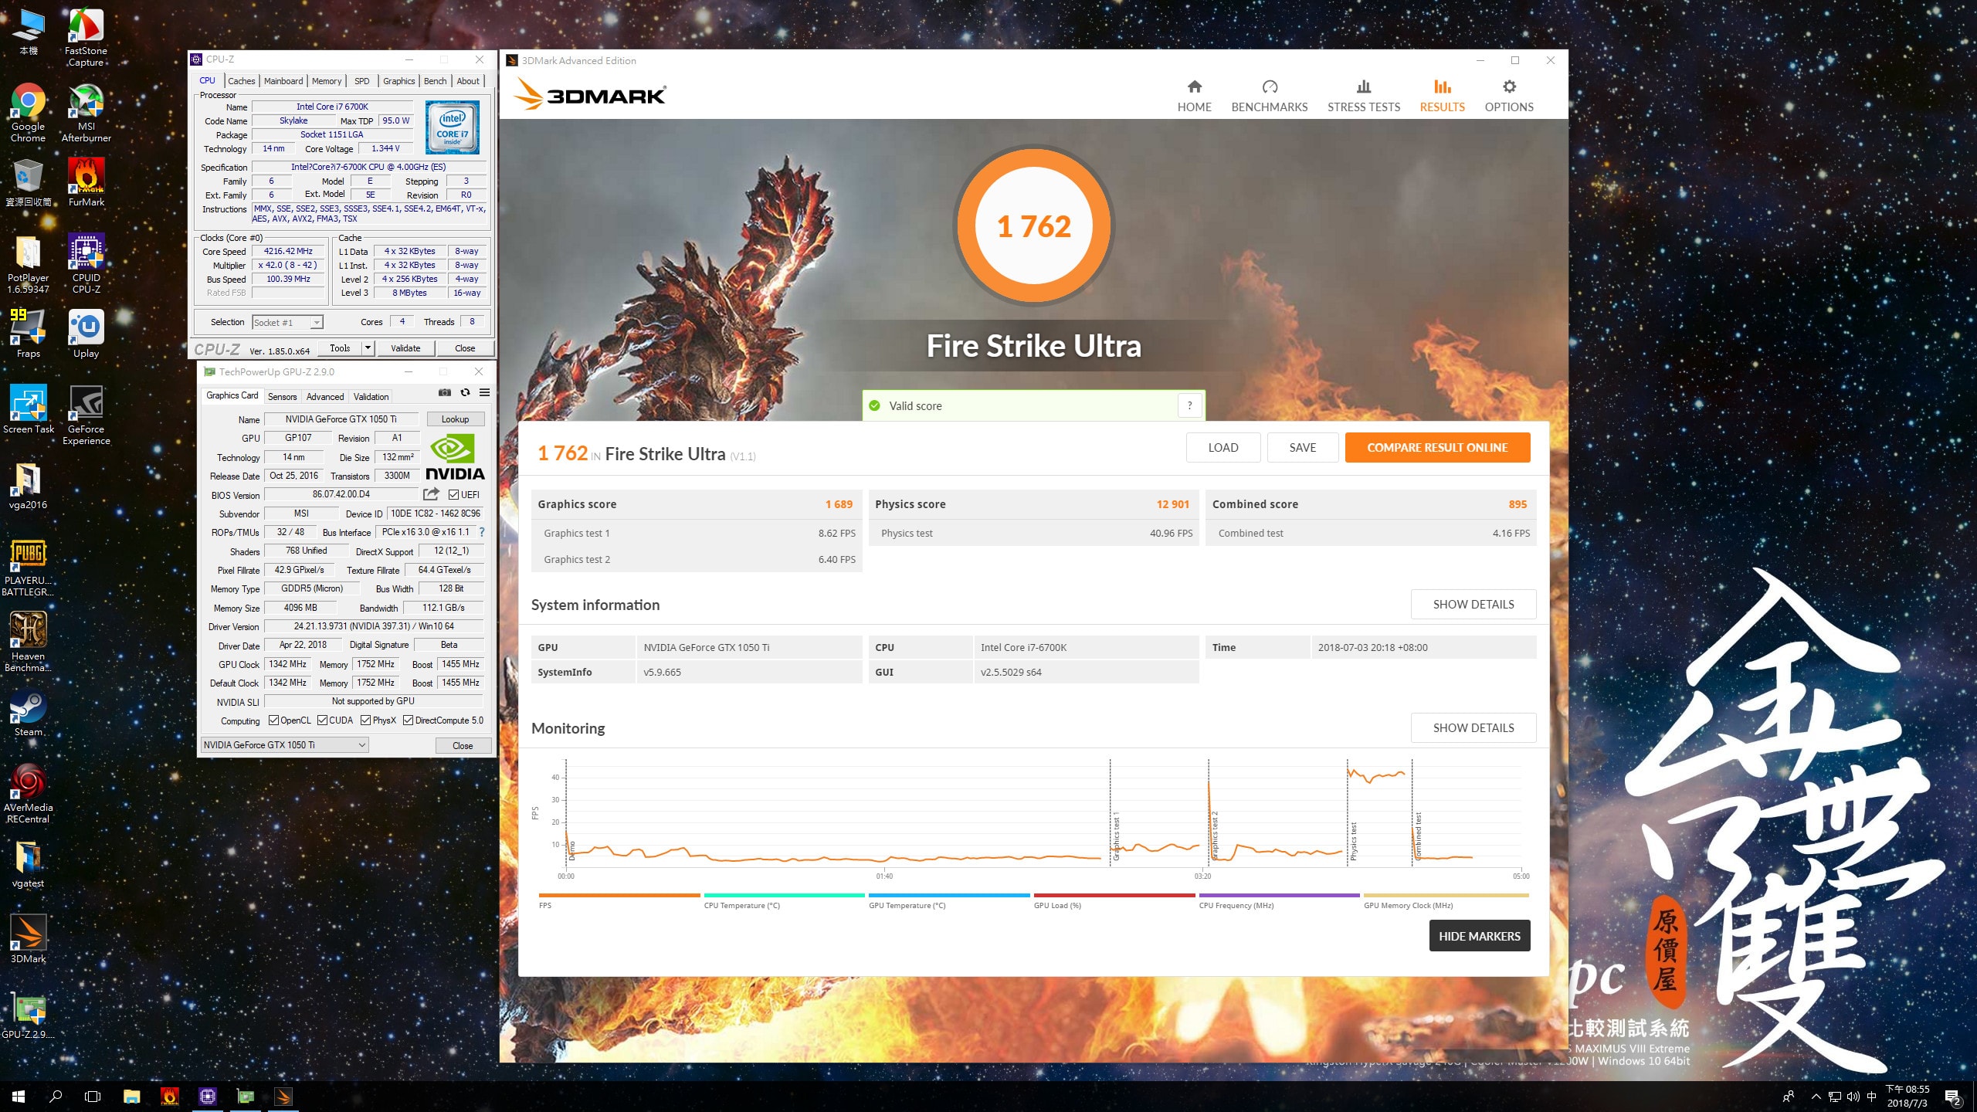Show hidden system tray icons chevron
This screenshot has height=1112, width=1977.
point(1816,1097)
